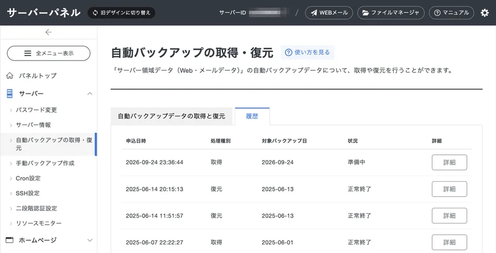
Task: Open 自動バックアップの取得・復元 sidebar item
Action: [48, 144]
